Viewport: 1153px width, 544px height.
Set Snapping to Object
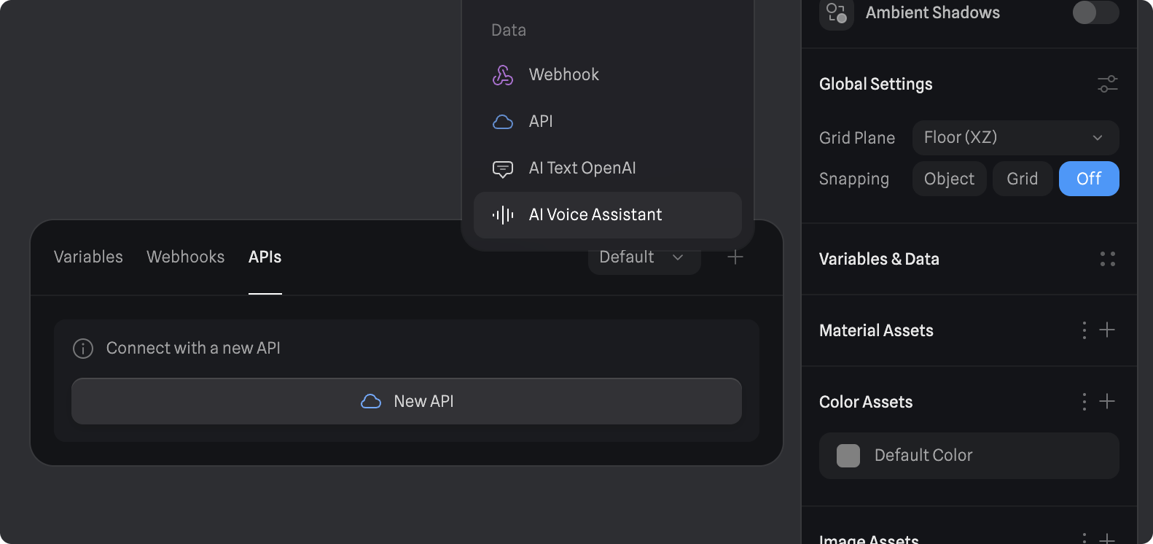949,179
